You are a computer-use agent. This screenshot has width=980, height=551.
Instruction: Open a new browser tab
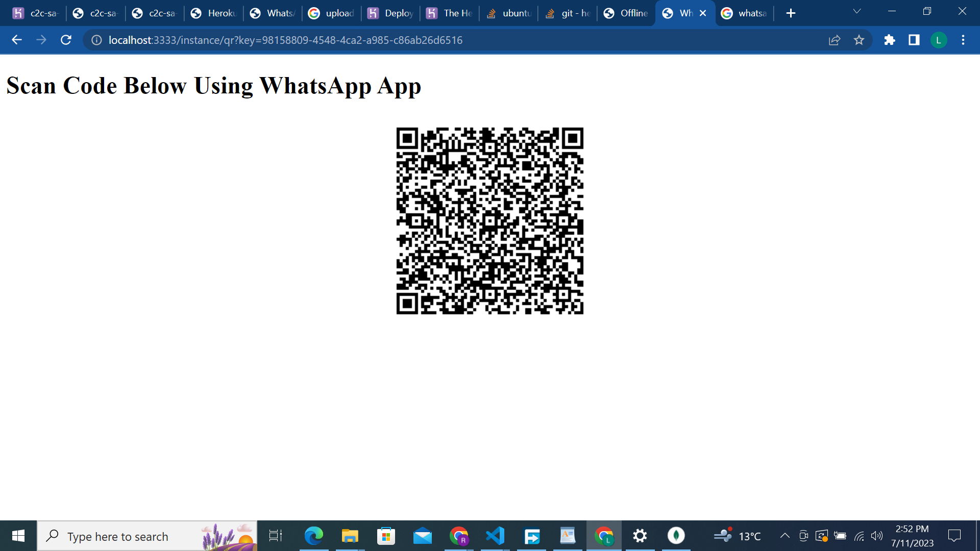point(791,13)
